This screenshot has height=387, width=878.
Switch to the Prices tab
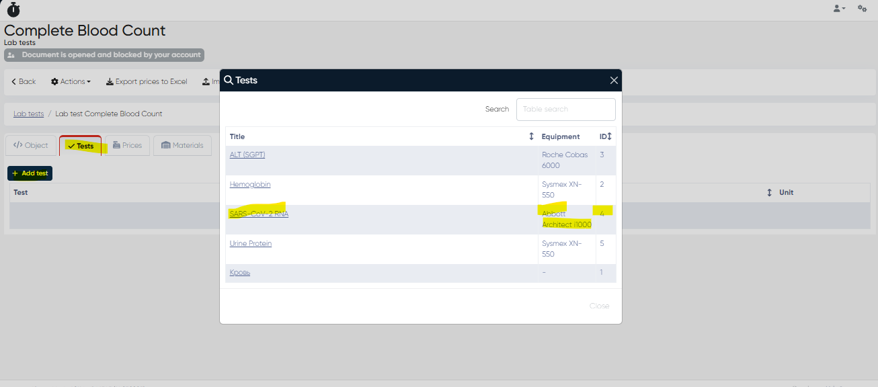(x=127, y=145)
